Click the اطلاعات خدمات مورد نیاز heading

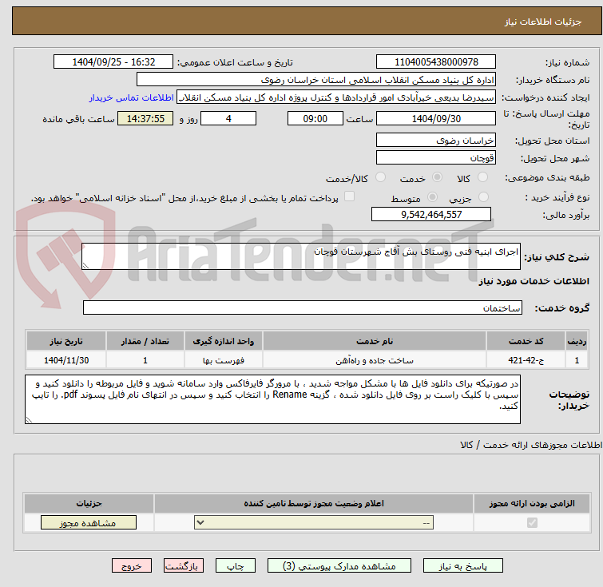click(534, 281)
